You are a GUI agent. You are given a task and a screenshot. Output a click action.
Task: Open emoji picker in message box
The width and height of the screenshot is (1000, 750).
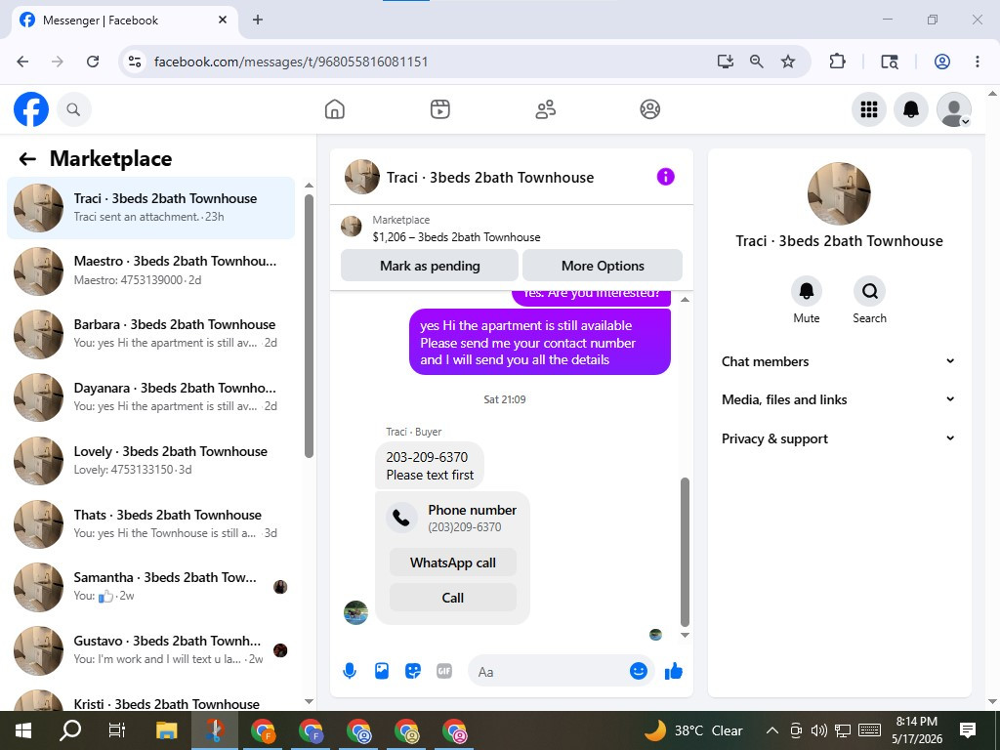(x=639, y=671)
